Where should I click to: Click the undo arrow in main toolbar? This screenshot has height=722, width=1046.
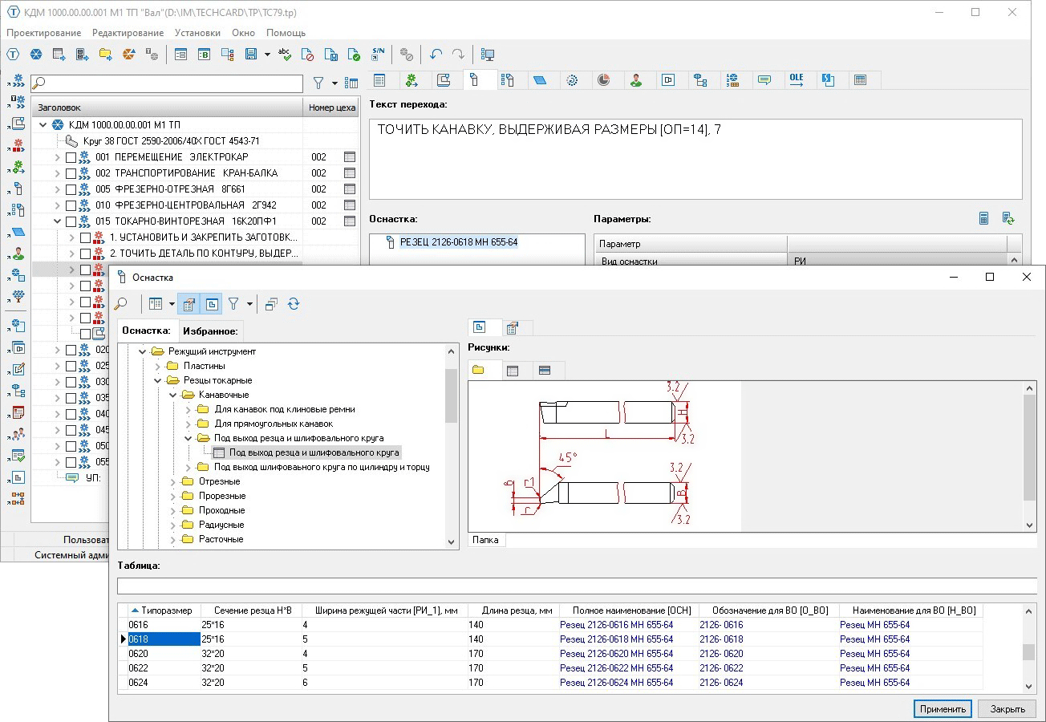[x=436, y=55]
